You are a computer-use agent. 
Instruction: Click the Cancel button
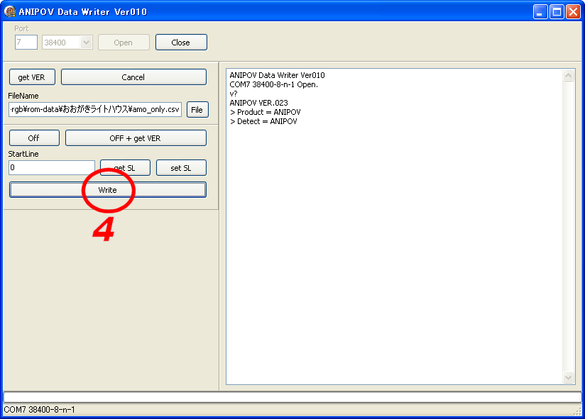click(x=133, y=77)
